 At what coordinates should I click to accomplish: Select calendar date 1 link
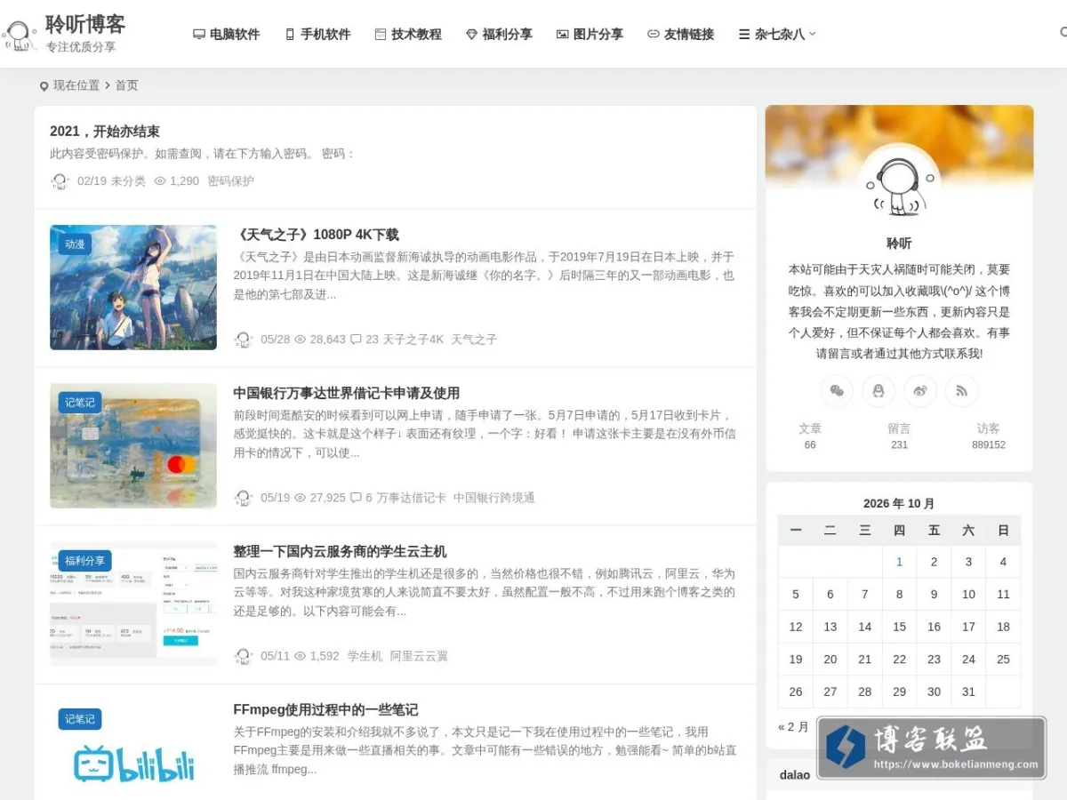pyautogui.click(x=899, y=562)
